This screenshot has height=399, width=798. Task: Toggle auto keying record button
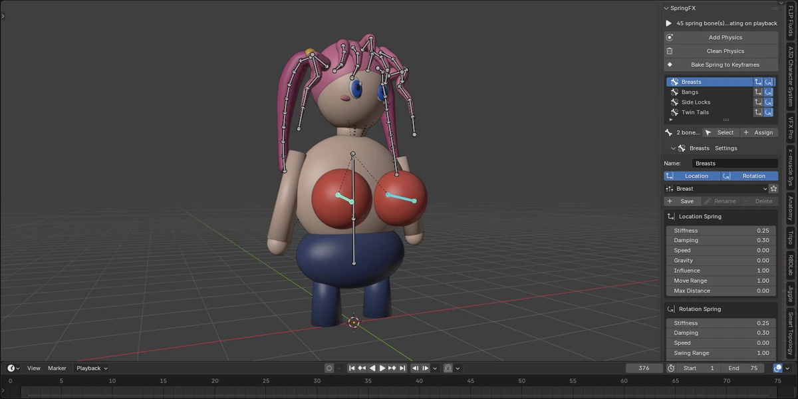click(x=329, y=368)
